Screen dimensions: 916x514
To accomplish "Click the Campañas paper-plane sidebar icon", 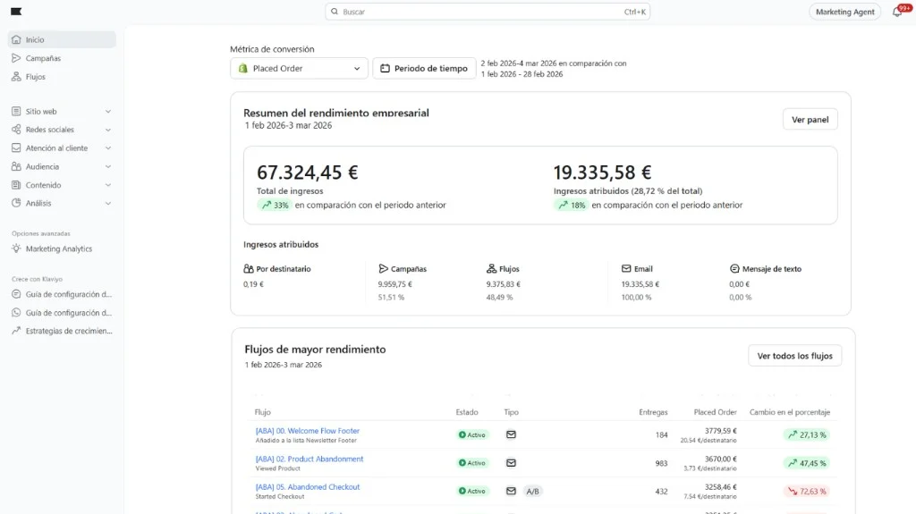I will (x=16, y=58).
